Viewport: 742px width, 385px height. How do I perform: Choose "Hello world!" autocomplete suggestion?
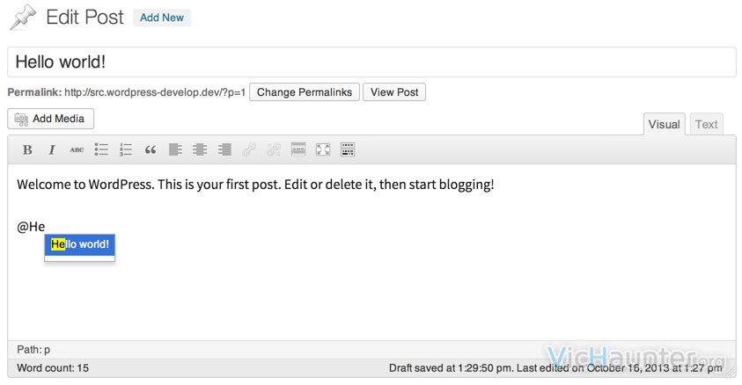[x=79, y=244]
